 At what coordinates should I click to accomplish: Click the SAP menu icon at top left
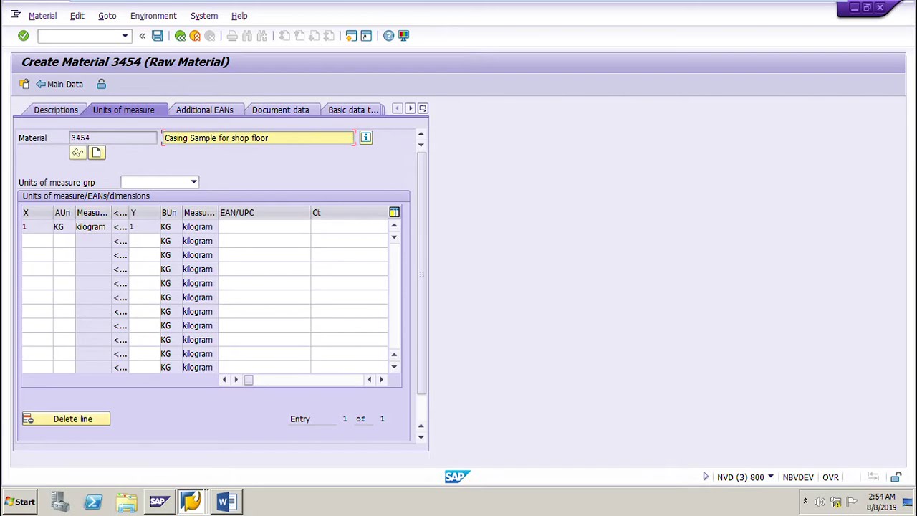[15, 15]
